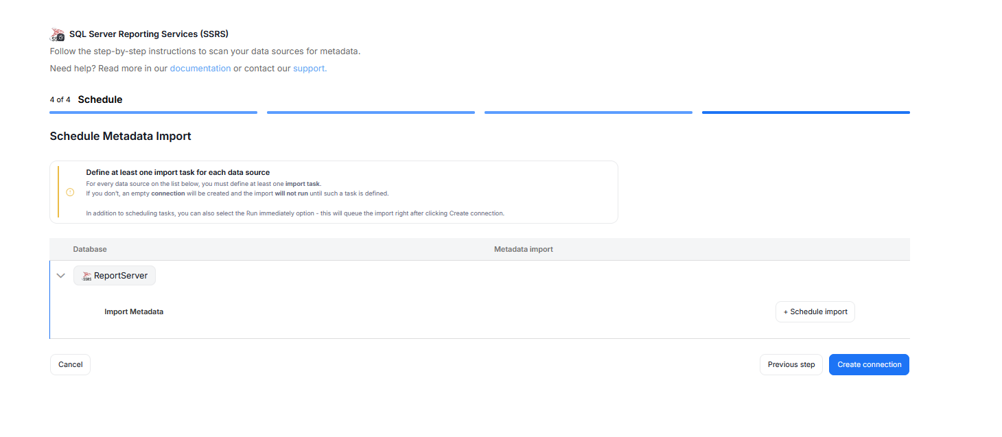Click the warning icon in the info banner
This screenshot has height=437, width=1002.
[70, 192]
